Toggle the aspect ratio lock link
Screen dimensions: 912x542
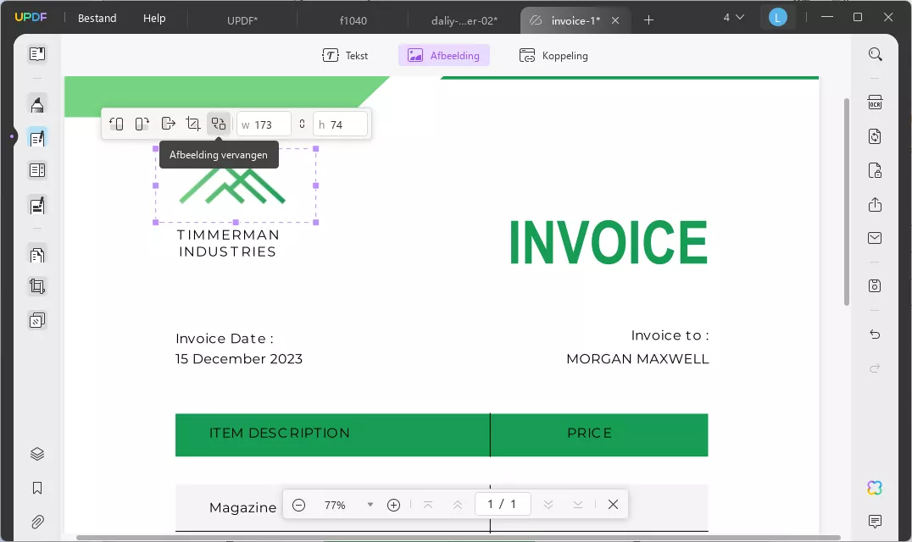(x=302, y=124)
